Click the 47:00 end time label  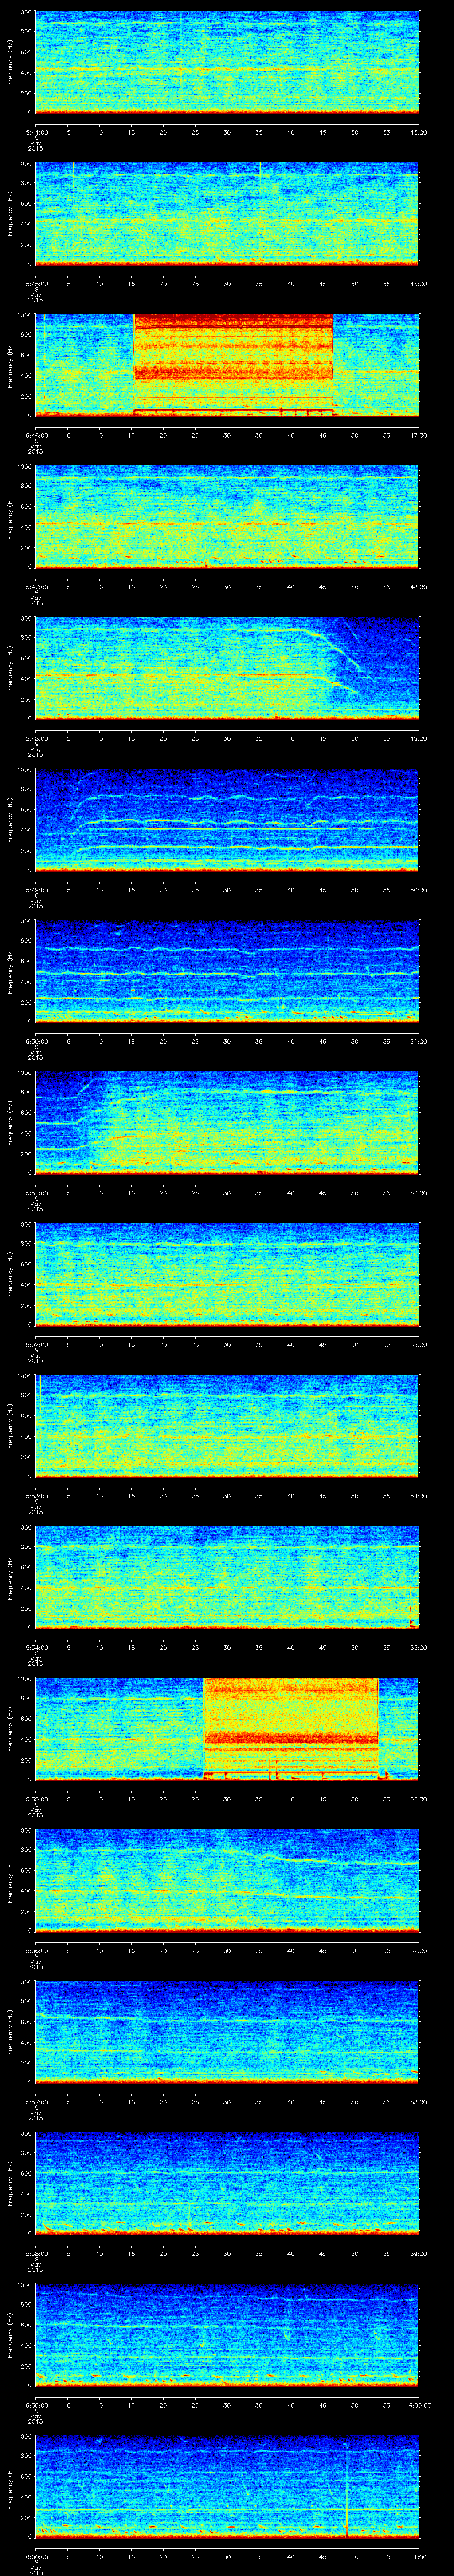[419, 435]
